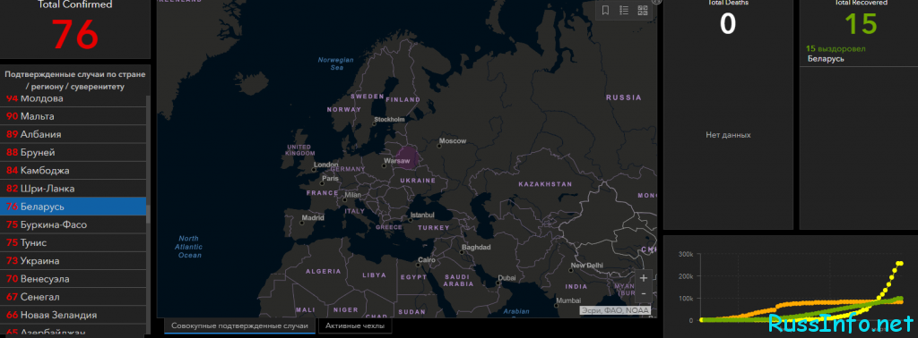
Task: Open the map bookmarks icon
Action: [x=606, y=10]
